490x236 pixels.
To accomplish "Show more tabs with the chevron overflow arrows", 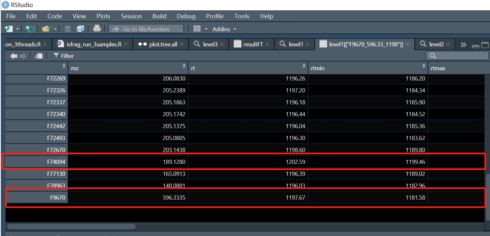I will (464, 44).
